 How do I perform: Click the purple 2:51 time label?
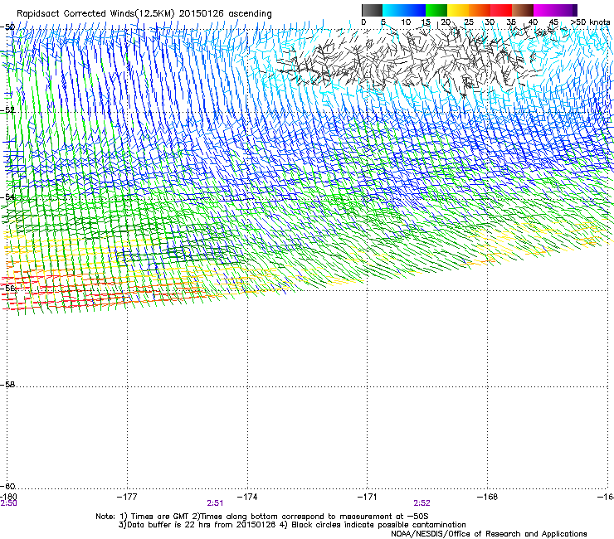[x=215, y=503]
